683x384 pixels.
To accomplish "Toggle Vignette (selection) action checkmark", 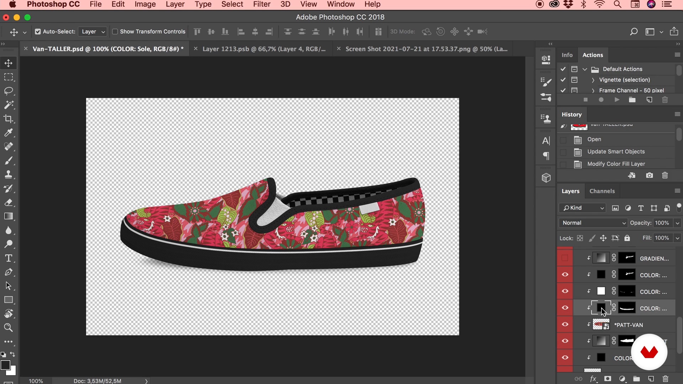I will pyautogui.click(x=563, y=80).
